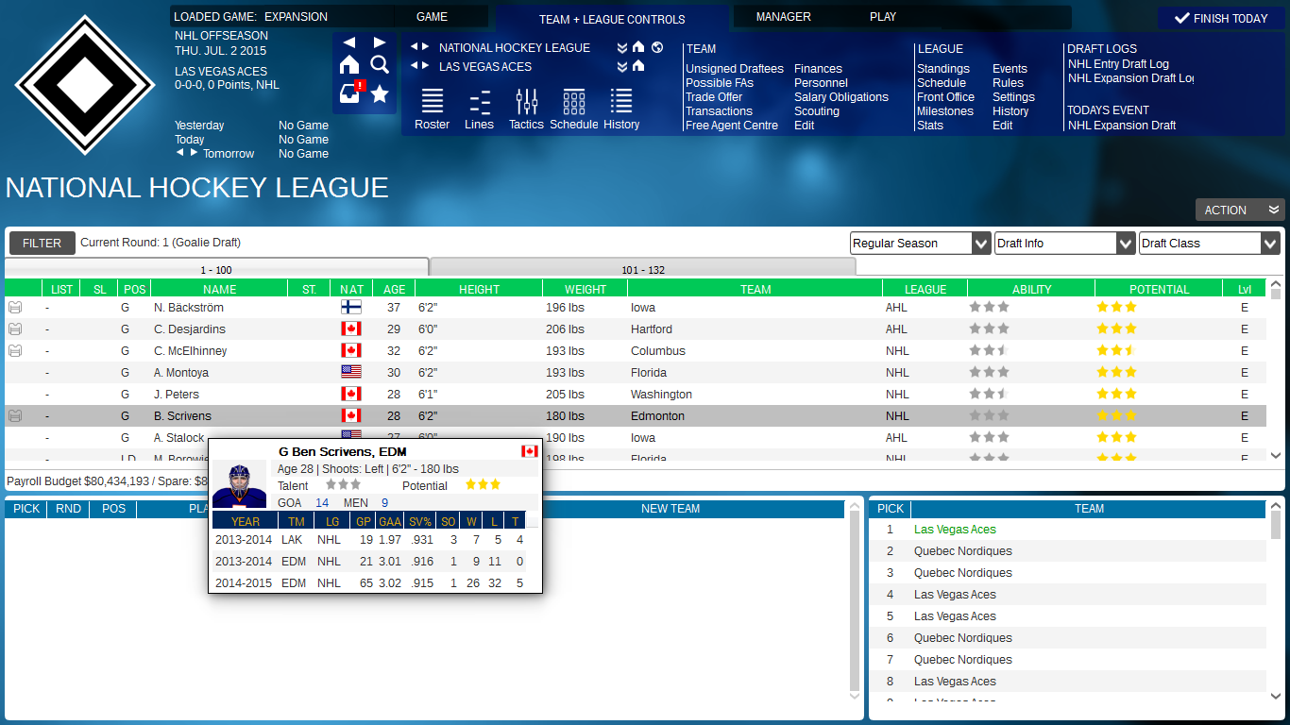This screenshot has height=725, width=1290.
Task: Click the list icon beside B. Scrivens
Action: click(15, 416)
